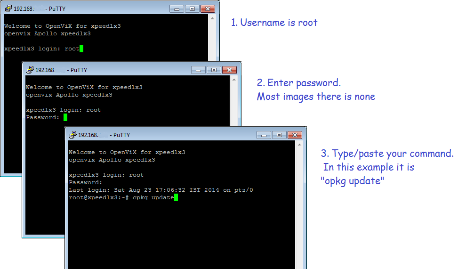Click scroll-up arrow in third PuTTY window
The width and height of the screenshot is (466, 269).
(299, 145)
